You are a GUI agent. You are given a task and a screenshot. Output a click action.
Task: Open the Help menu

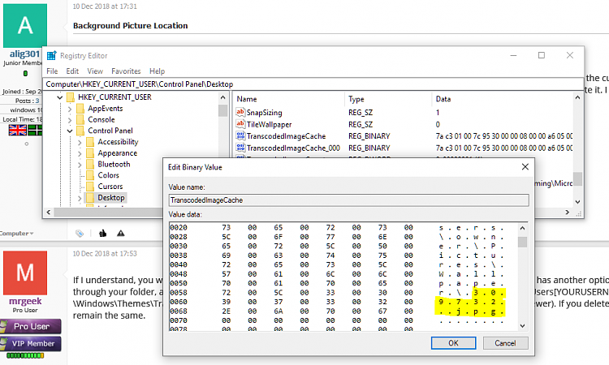(x=157, y=71)
